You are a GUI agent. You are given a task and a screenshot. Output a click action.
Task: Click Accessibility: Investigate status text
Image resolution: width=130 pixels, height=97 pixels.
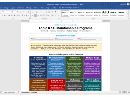click(x=30, y=92)
